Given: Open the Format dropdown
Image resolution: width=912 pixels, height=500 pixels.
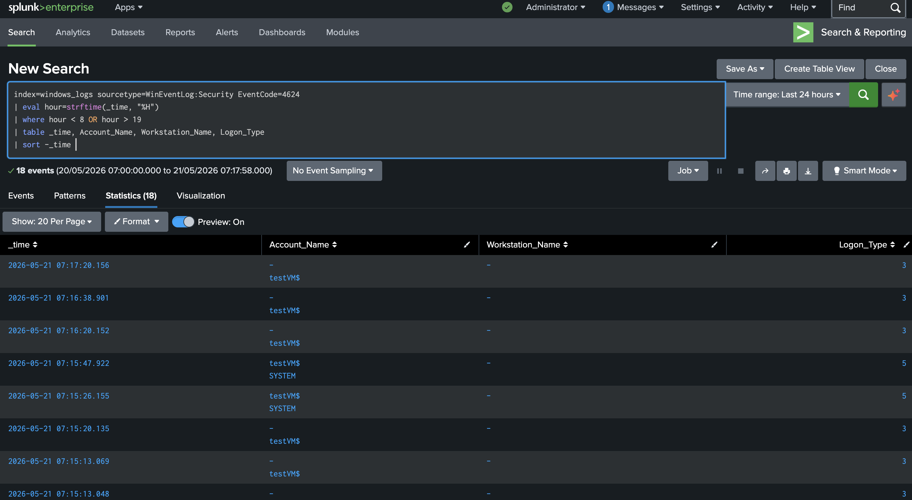Looking at the screenshot, I should 136,222.
